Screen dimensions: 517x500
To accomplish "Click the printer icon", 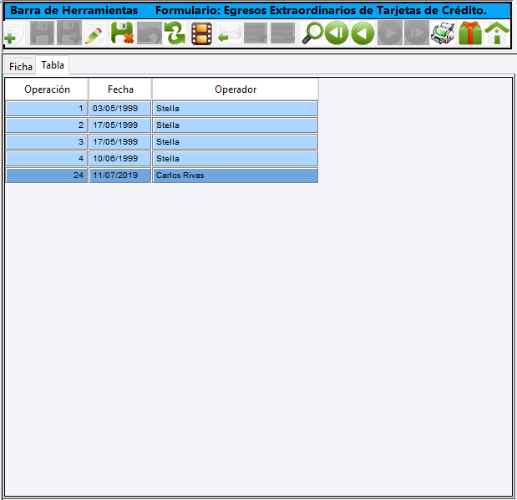I will (x=443, y=33).
